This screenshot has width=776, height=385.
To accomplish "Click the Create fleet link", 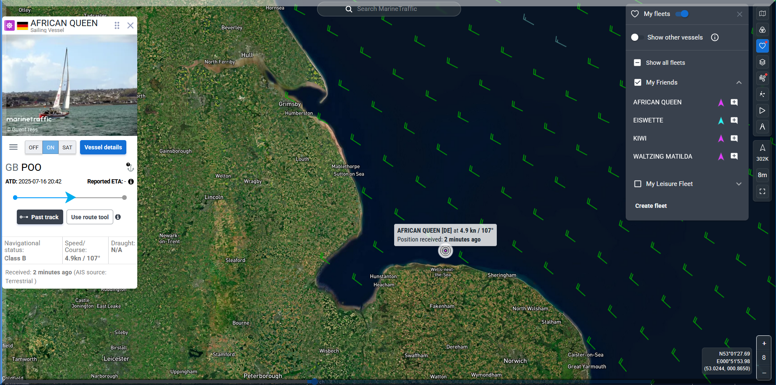I will (x=651, y=206).
